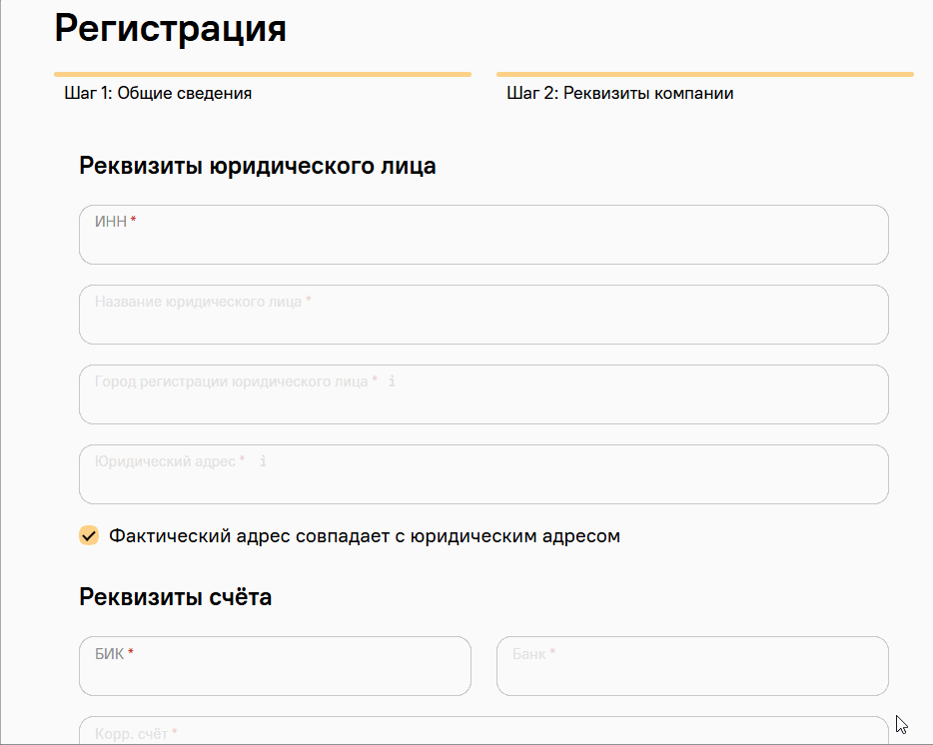Click 'Реквизиты счёта' section heading
Image resolution: width=933 pixels, height=745 pixels.
pos(175,597)
